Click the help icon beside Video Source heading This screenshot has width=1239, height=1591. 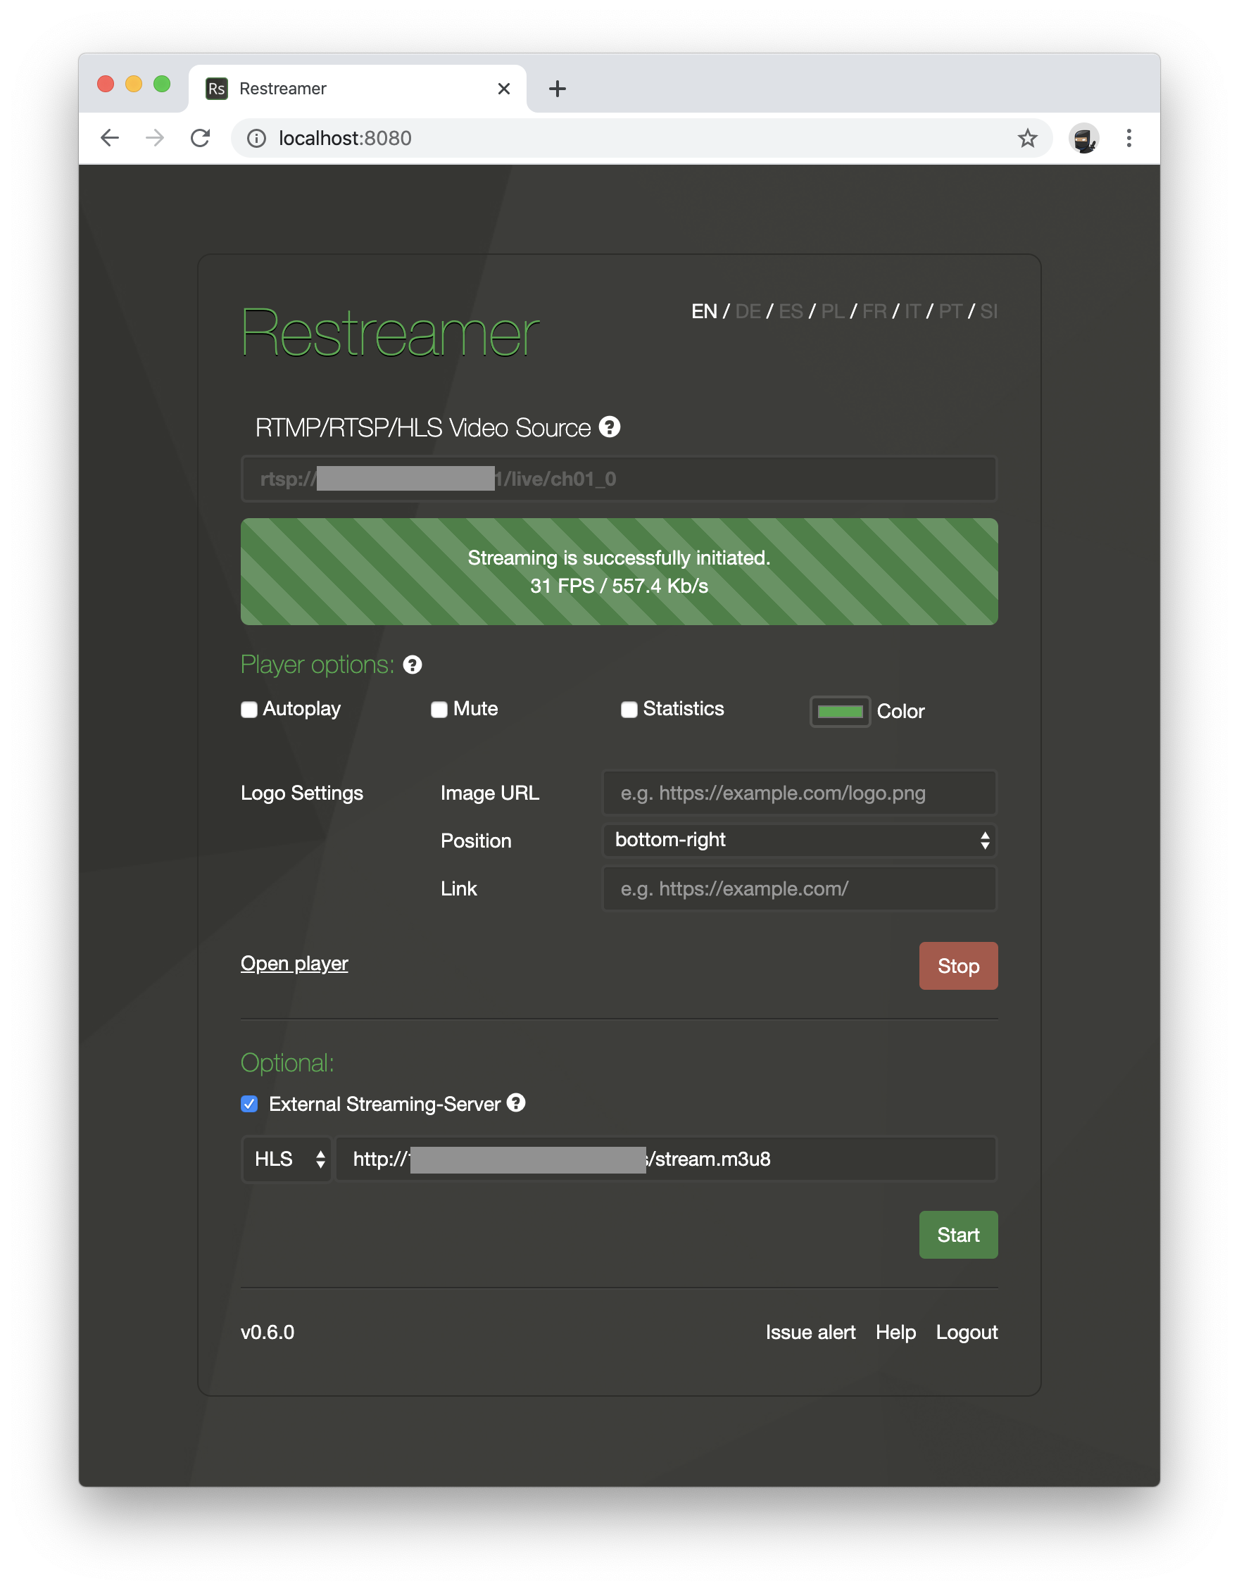tap(609, 427)
